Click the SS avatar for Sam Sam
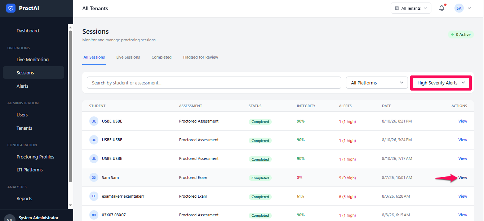This screenshot has height=221, width=484. (x=94, y=178)
